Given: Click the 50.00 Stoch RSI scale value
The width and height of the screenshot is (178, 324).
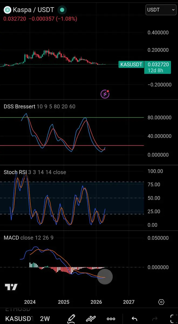Looking at the screenshot, I should pyautogui.click(x=154, y=198).
